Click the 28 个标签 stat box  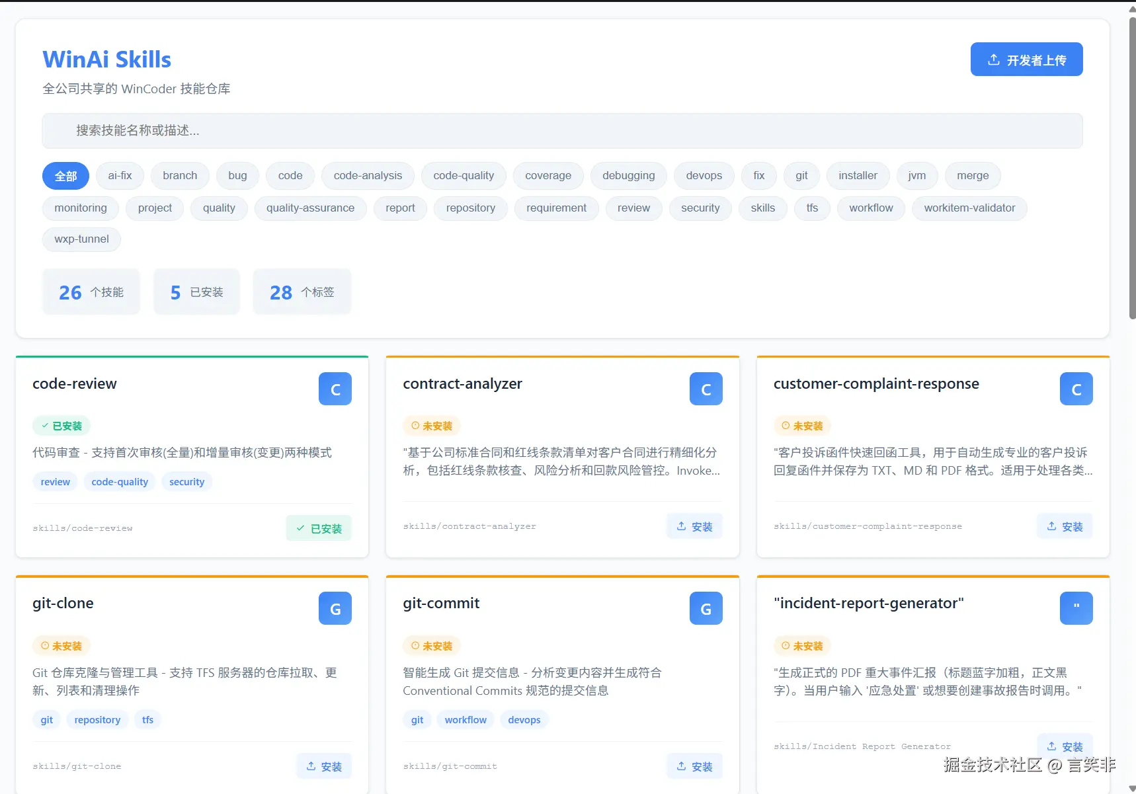(302, 292)
